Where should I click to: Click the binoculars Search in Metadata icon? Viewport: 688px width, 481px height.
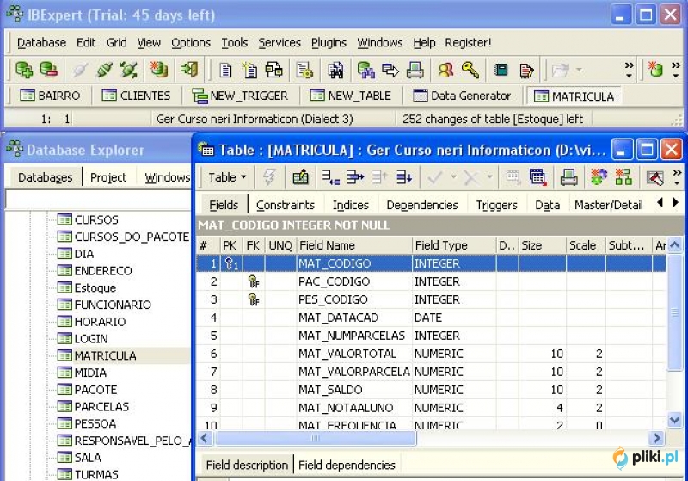coord(335,70)
